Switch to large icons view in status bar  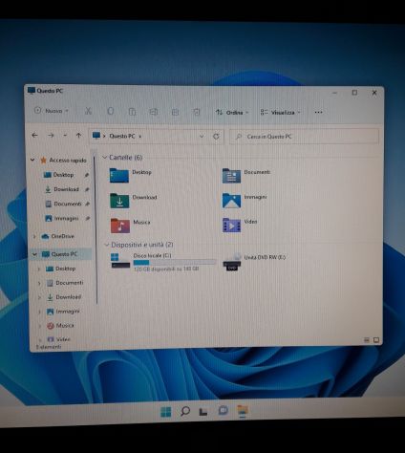click(376, 340)
